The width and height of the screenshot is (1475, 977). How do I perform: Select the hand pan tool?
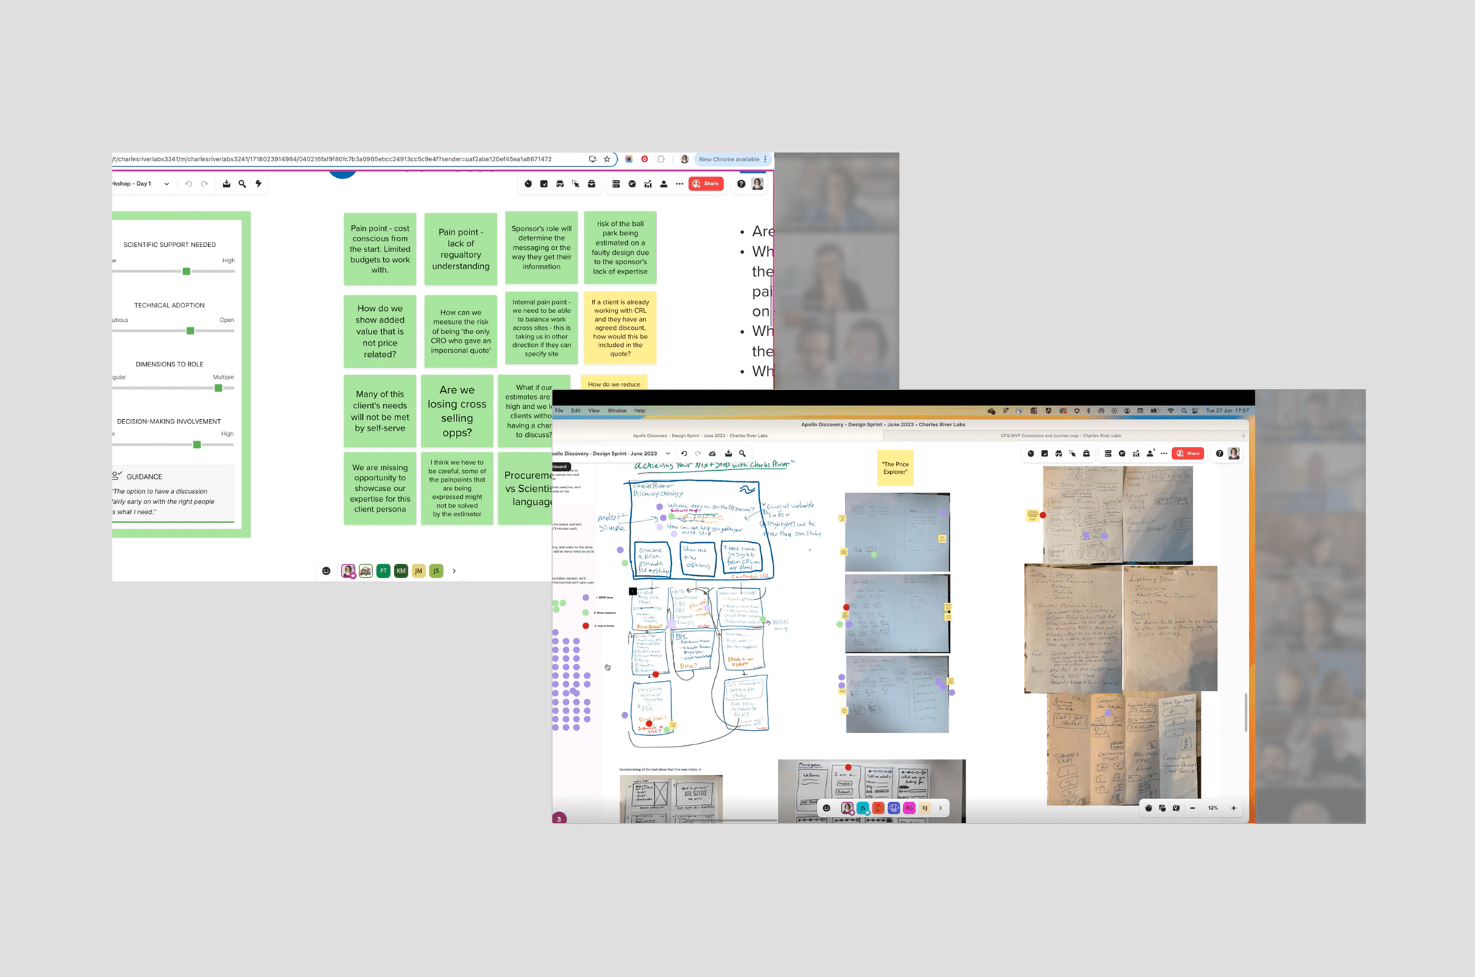(1148, 808)
